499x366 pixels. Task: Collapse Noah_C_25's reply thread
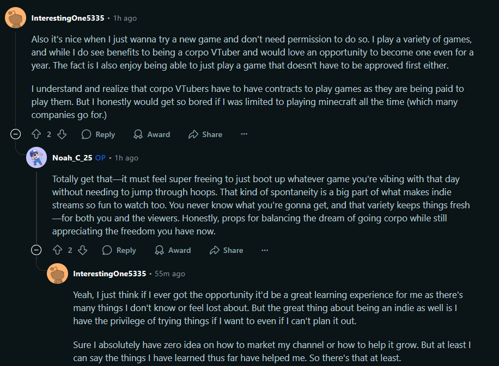[36, 250]
